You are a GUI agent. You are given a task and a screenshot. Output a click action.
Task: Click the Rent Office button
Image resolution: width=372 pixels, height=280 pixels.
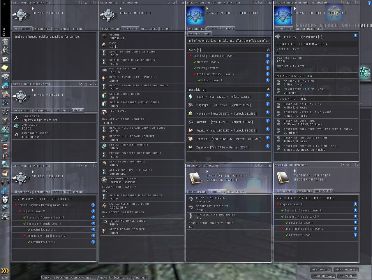coord(321,269)
